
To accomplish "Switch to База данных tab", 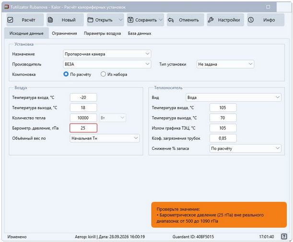I will 140,33.
